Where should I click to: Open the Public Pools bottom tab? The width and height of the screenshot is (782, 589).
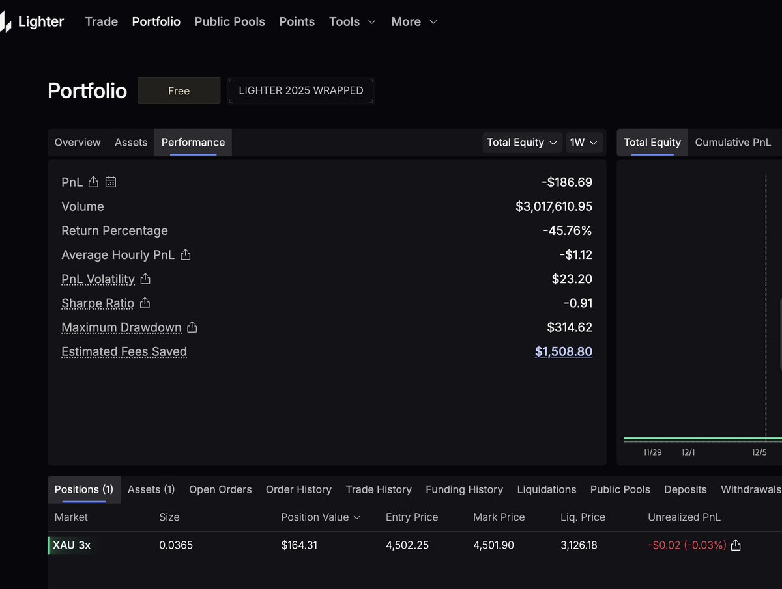coord(620,489)
